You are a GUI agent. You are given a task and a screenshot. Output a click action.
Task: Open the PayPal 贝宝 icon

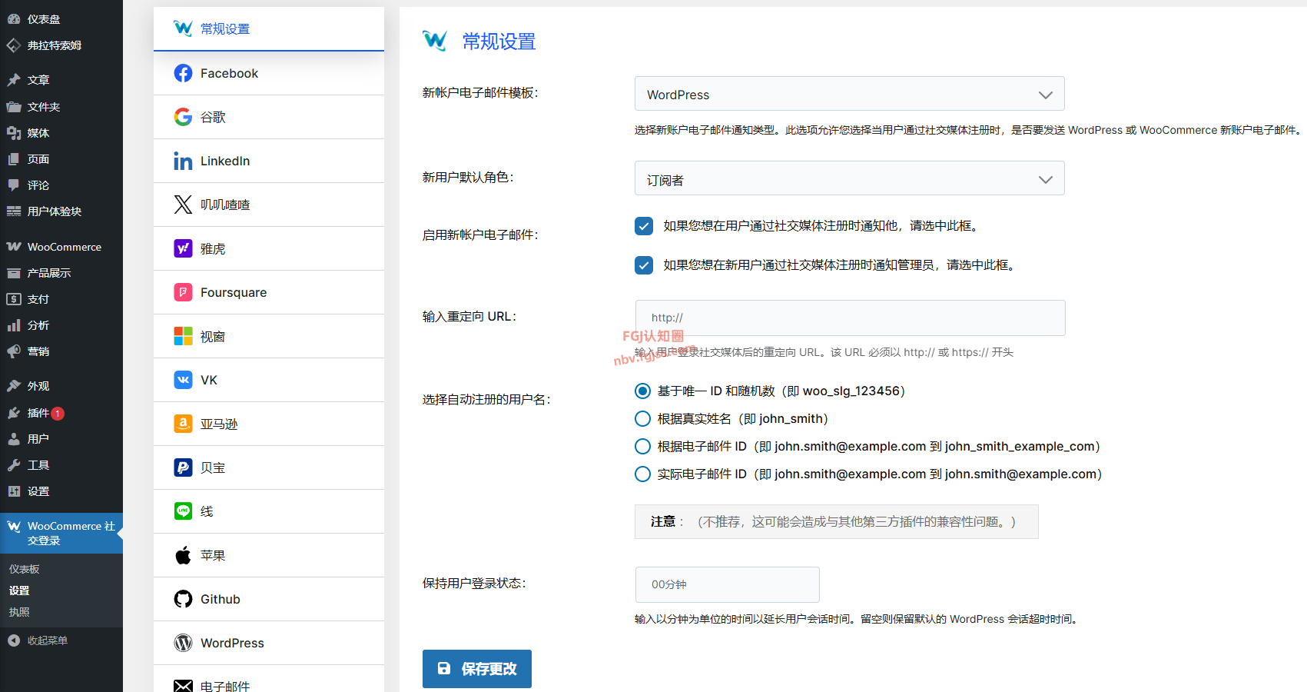tap(183, 467)
